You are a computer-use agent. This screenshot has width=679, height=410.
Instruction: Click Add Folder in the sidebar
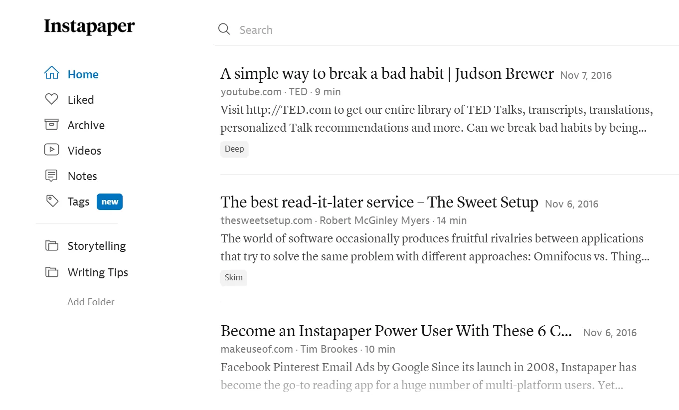click(91, 301)
